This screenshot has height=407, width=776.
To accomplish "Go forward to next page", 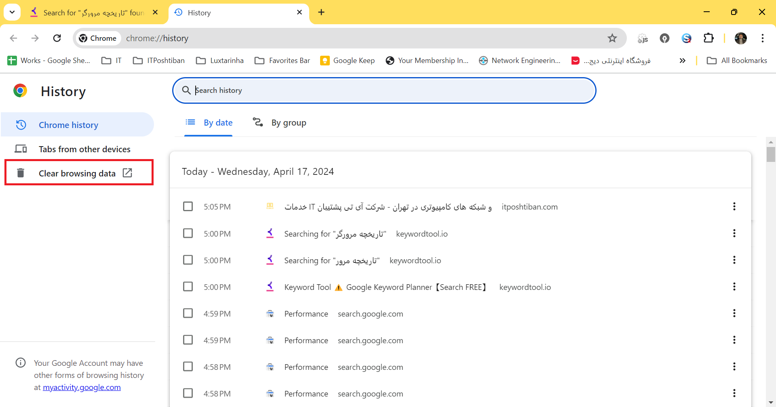I will [x=35, y=38].
